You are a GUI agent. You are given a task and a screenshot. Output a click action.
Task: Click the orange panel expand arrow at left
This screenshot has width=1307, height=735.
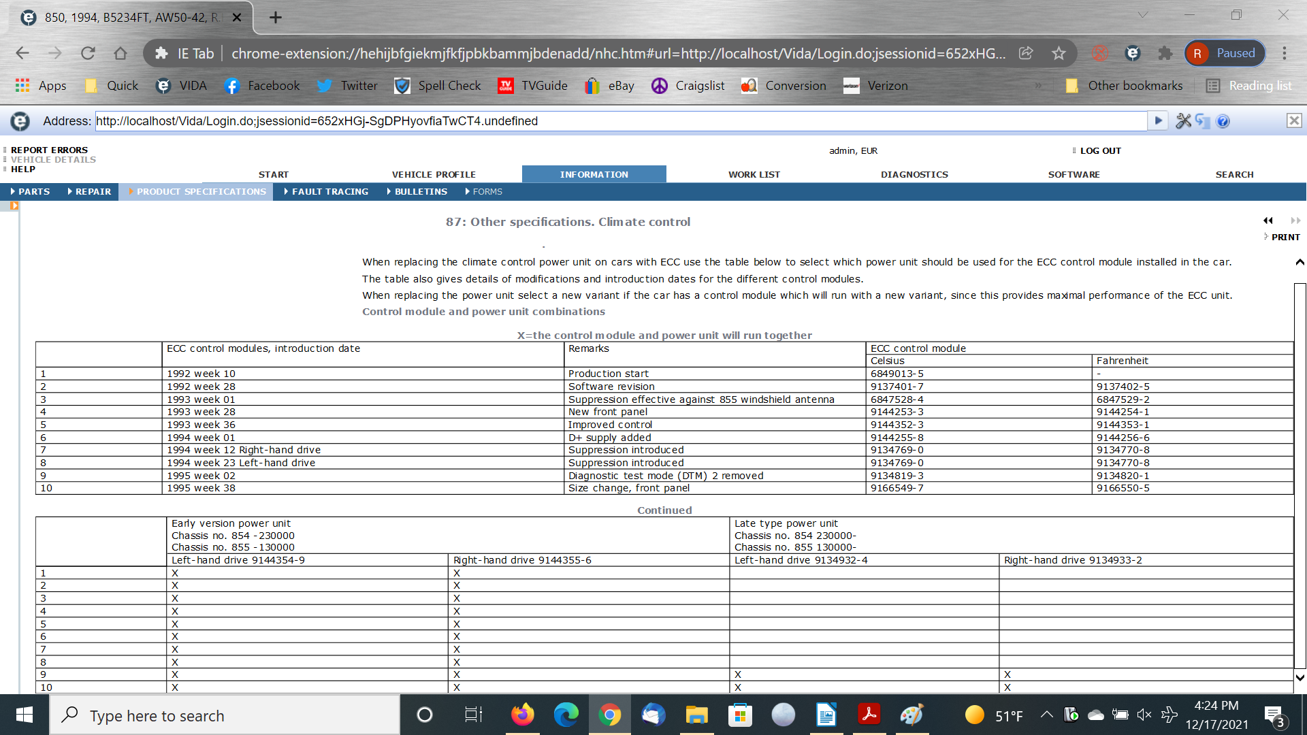pyautogui.click(x=14, y=206)
